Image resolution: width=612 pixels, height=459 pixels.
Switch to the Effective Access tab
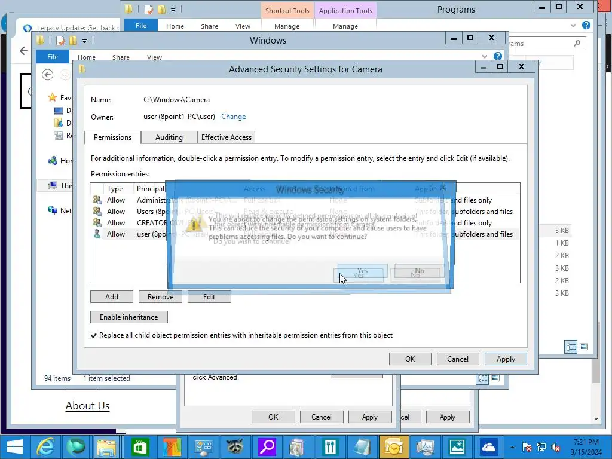coord(227,137)
